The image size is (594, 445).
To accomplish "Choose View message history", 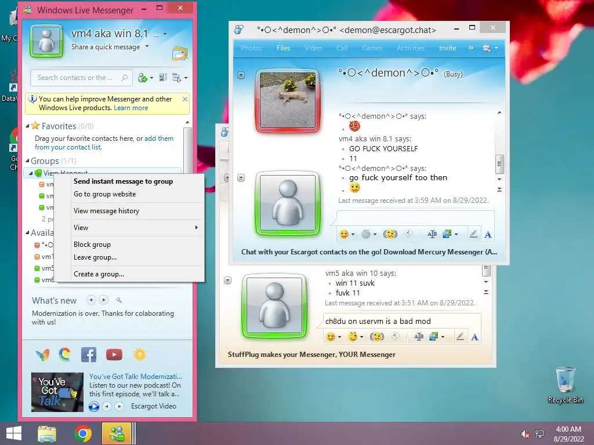I will click(107, 211).
